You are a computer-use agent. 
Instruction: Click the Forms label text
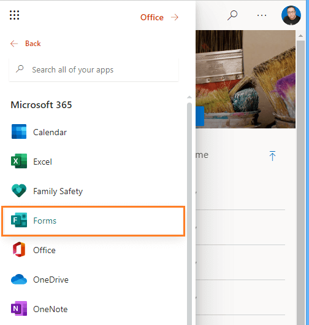click(x=45, y=221)
